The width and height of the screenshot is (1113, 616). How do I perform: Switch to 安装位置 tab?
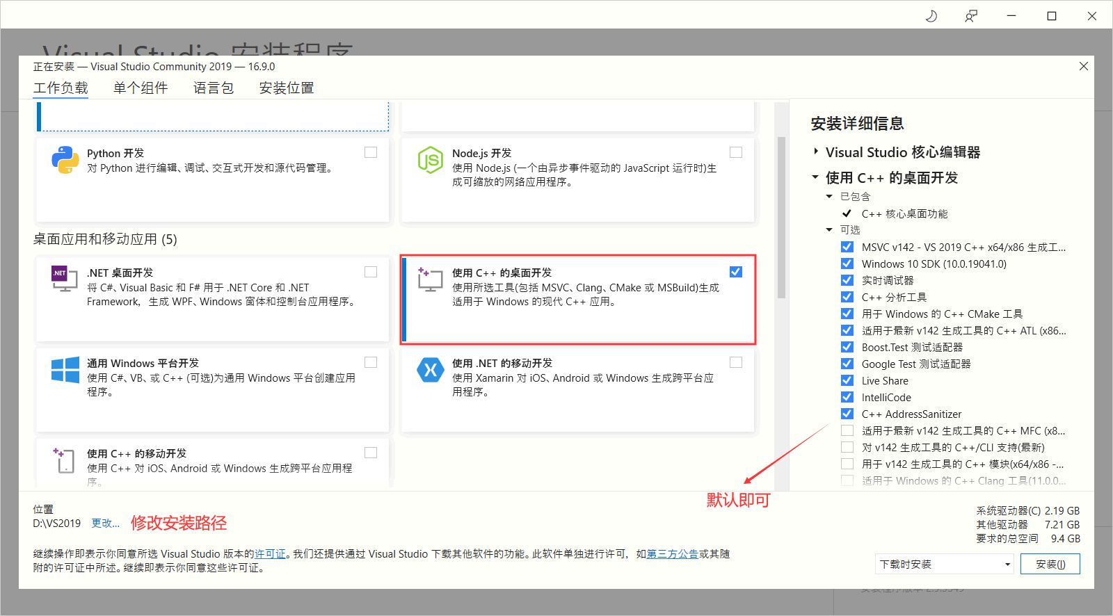287,88
